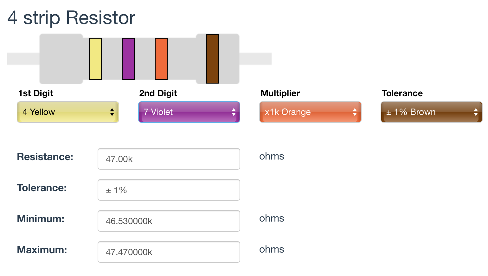Image resolution: width=488 pixels, height=276 pixels.
Task: Open the 2nd Digit Violet dropdown
Action: 189,112
